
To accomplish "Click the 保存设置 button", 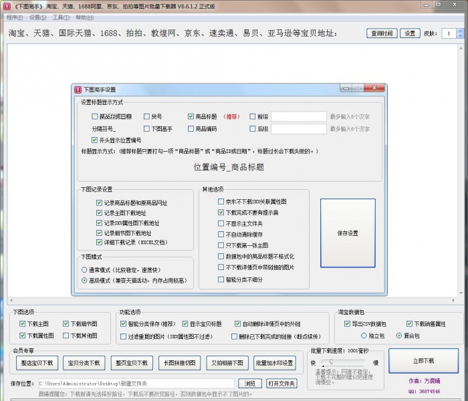I will coord(348,233).
